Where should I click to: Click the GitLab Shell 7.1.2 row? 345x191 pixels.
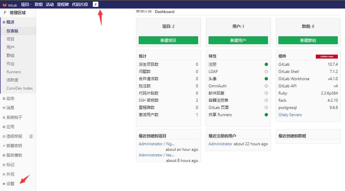point(308,72)
